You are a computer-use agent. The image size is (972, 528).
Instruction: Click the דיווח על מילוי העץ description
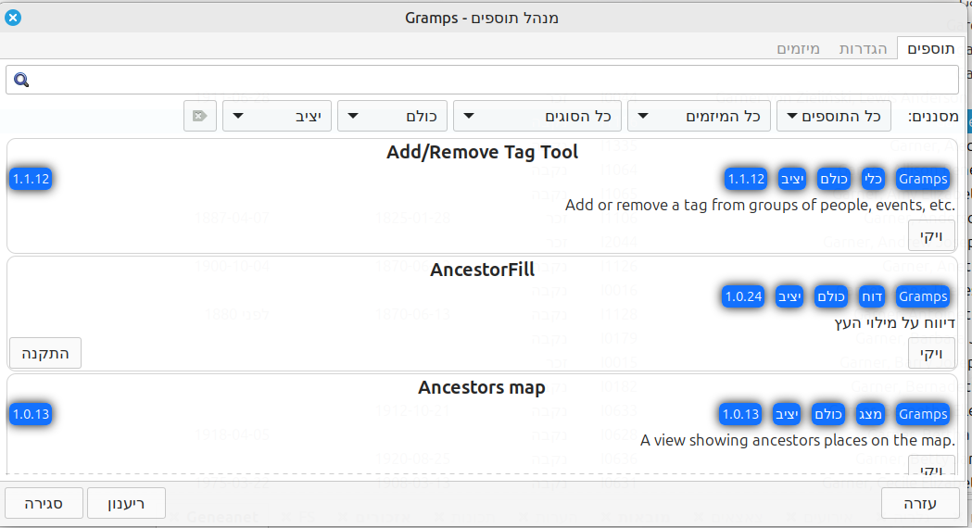(x=894, y=323)
